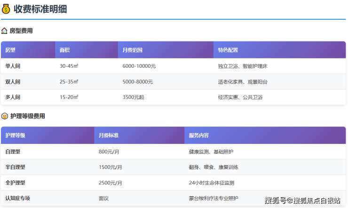Select the 认知症专项 row label
Screen dimensions: 348x208
pyautogui.click(x=17, y=198)
